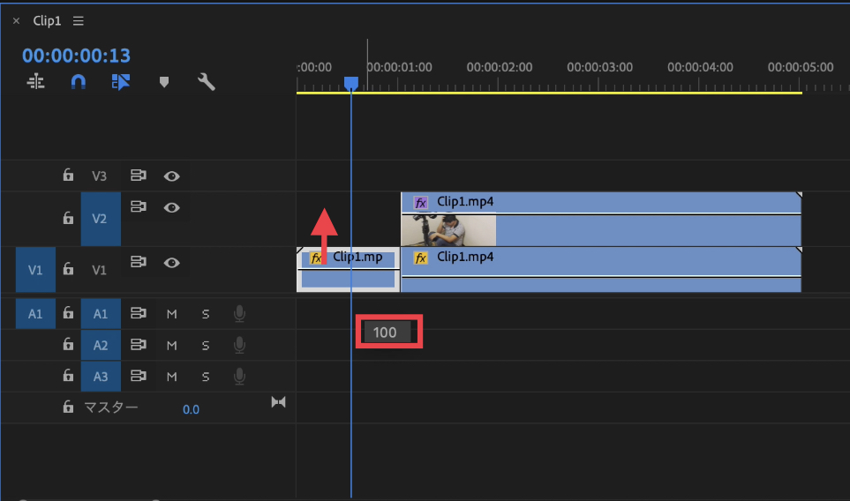Click the master volume value 0.0
The height and width of the screenshot is (501, 850).
click(x=191, y=409)
